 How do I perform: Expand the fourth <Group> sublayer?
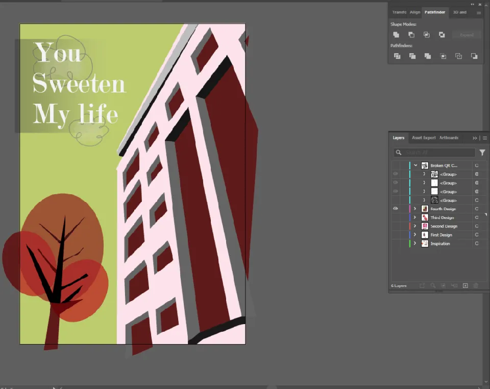(x=424, y=200)
